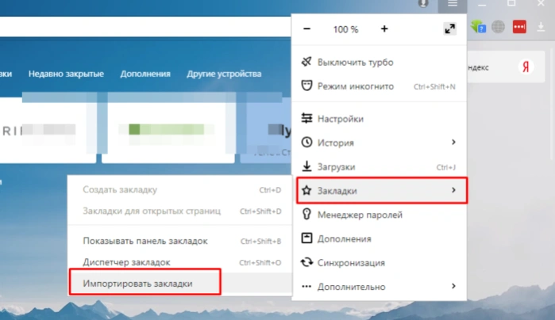This screenshot has width=555, height=320.
Task: Switch to Другие устройства tab
Action: [224, 74]
